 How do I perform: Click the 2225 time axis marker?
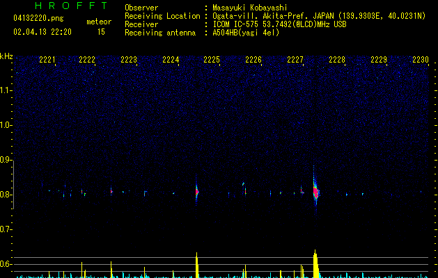[x=212, y=60]
